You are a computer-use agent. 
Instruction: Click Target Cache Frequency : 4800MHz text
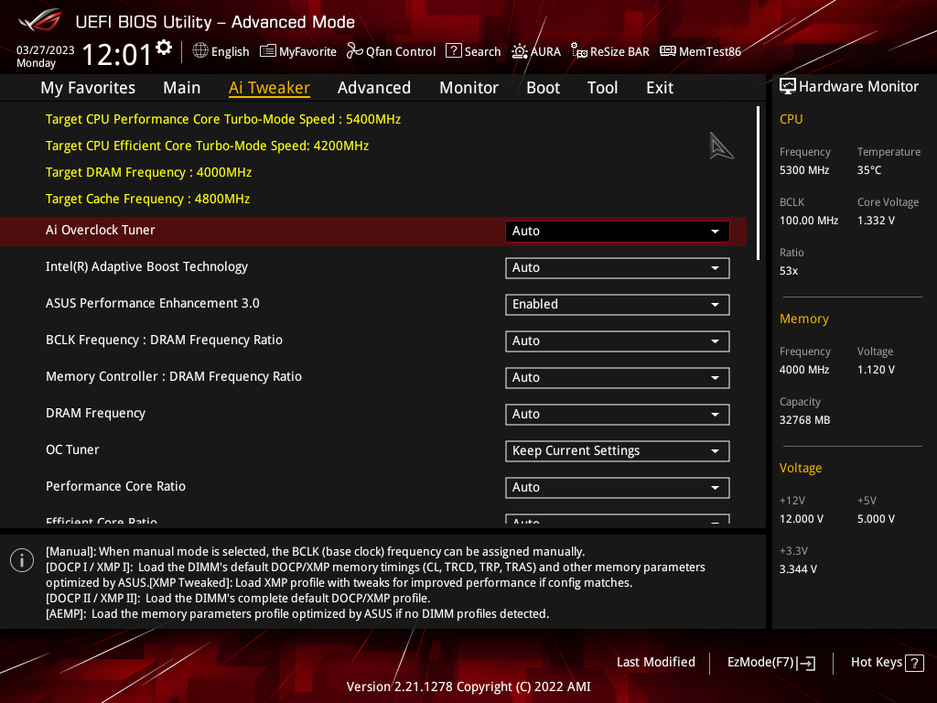coord(147,199)
